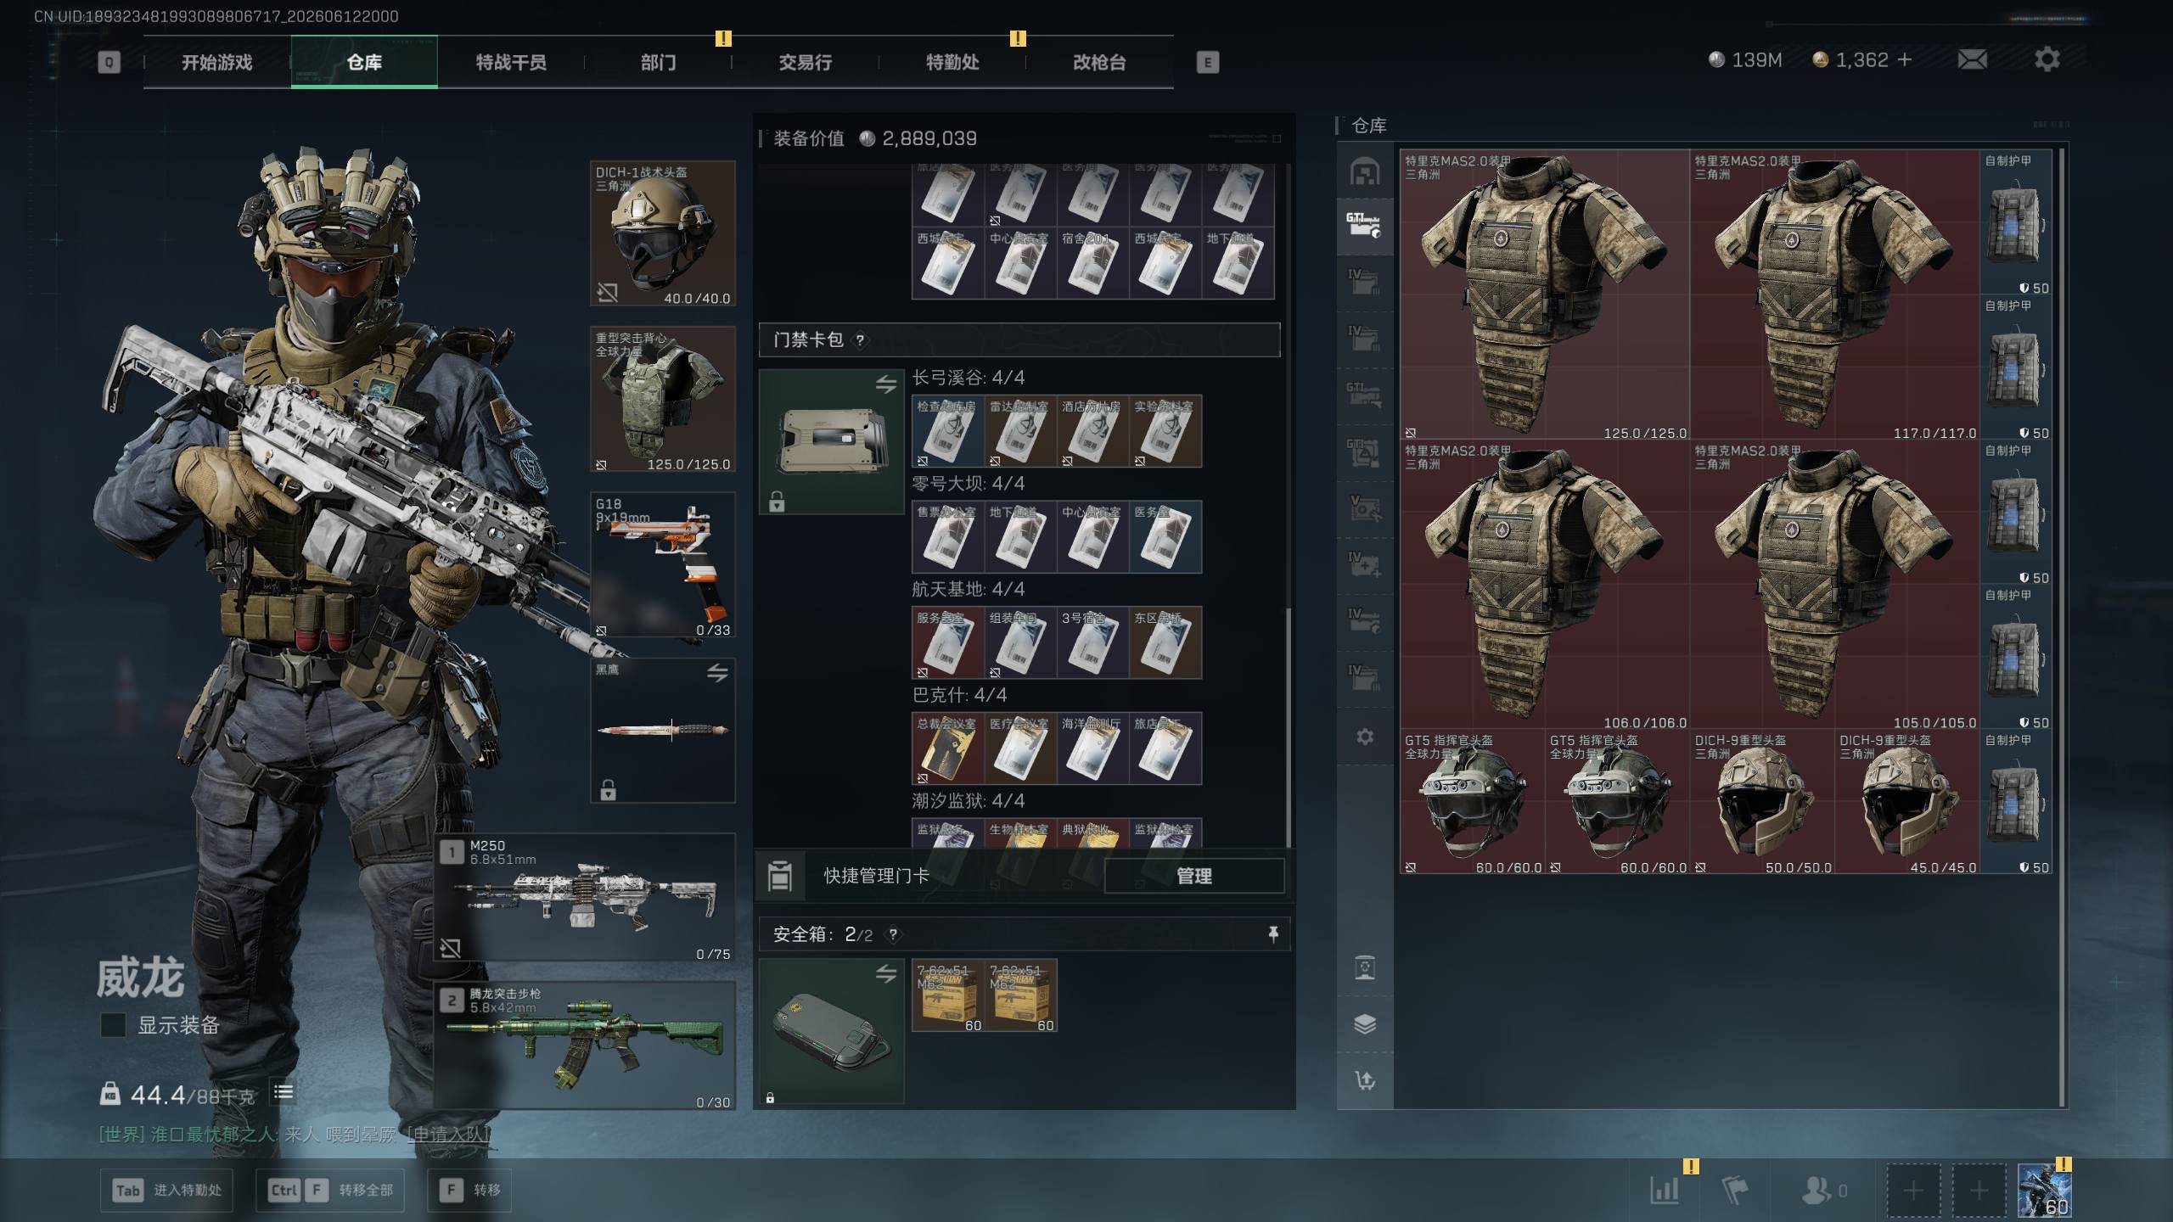Screen dimensions: 2173x1222
Task: Click the cart upload icon in warehouse sidebar
Action: (1365, 1080)
